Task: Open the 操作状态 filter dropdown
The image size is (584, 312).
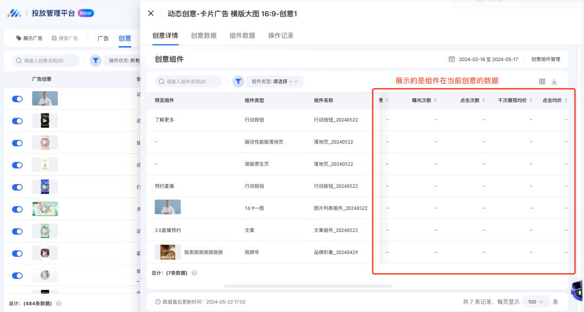Action: pyautogui.click(x=124, y=61)
